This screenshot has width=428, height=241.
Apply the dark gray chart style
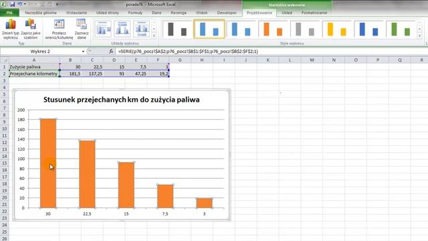(177, 29)
